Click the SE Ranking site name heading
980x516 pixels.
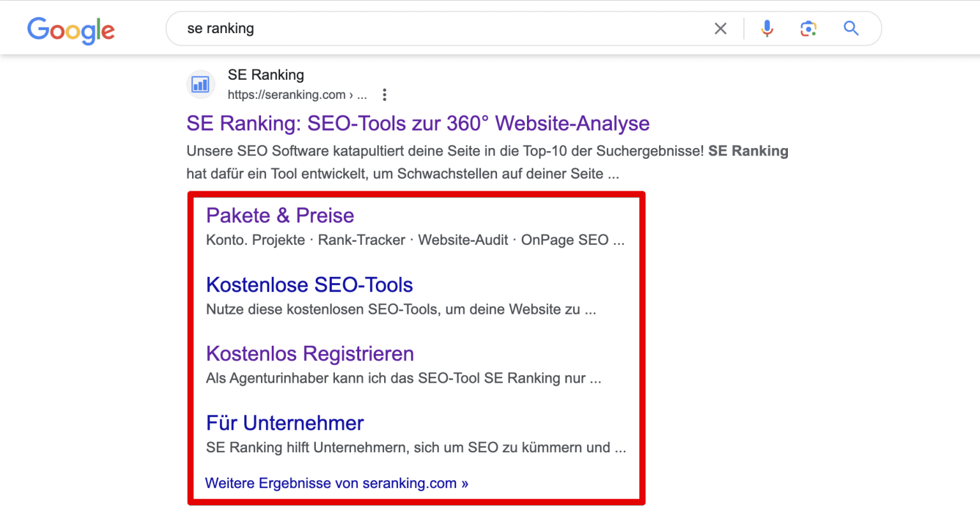click(266, 75)
